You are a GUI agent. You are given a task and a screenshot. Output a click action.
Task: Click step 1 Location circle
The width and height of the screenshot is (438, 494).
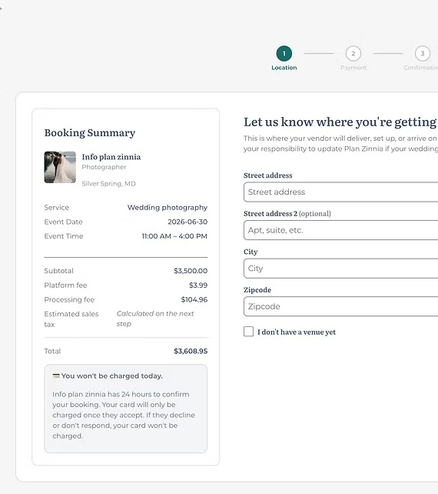[284, 54]
